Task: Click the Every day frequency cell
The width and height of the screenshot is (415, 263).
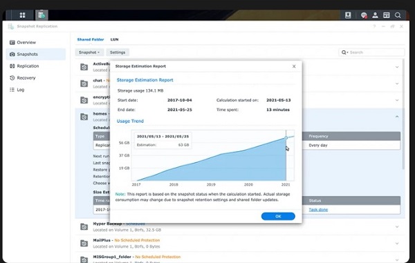Action: click(x=318, y=145)
